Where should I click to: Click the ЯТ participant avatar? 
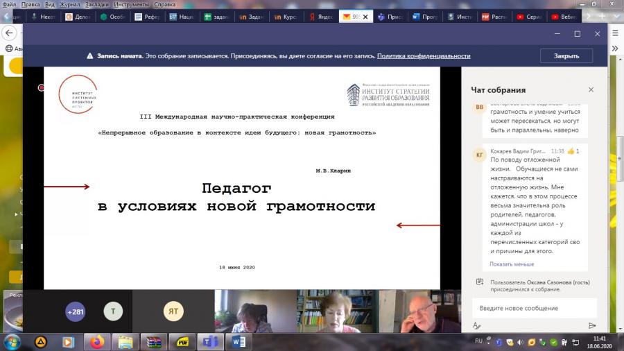pos(173,311)
